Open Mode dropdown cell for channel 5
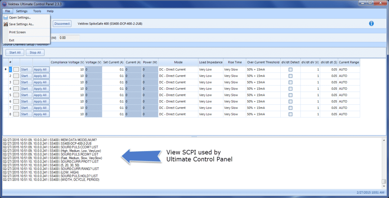 point(178,95)
